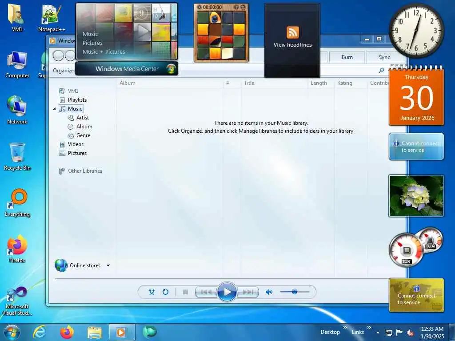Open Windows Explorer from the taskbar
Screen dimensions: 455x341
tap(94, 332)
